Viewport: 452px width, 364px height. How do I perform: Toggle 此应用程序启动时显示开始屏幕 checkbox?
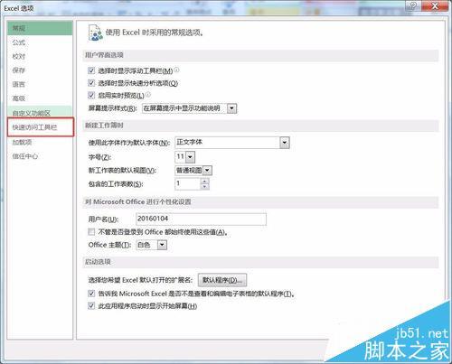pos(91,306)
